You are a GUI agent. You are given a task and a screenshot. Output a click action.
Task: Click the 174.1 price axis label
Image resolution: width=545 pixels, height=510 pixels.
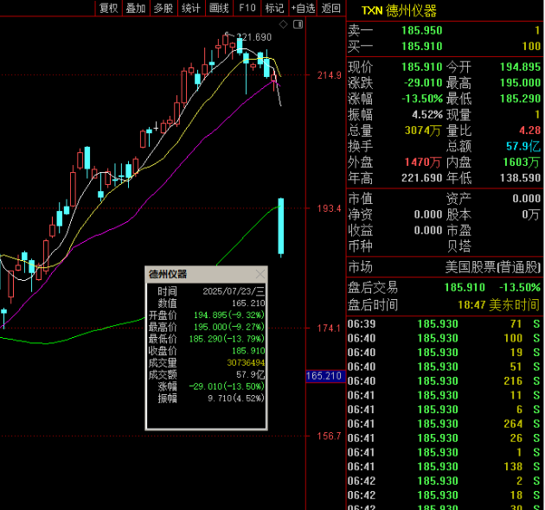pyautogui.click(x=329, y=328)
